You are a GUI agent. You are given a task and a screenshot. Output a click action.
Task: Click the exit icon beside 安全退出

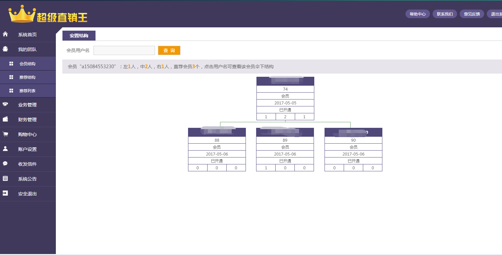(5, 193)
